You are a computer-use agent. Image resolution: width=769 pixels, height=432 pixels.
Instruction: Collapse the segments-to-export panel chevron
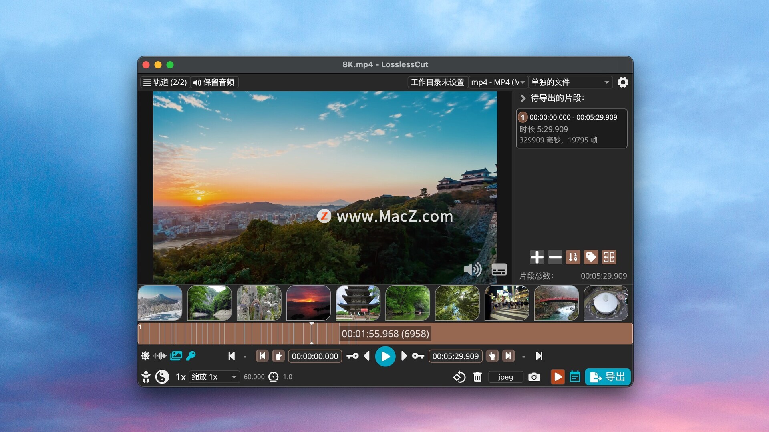click(523, 98)
